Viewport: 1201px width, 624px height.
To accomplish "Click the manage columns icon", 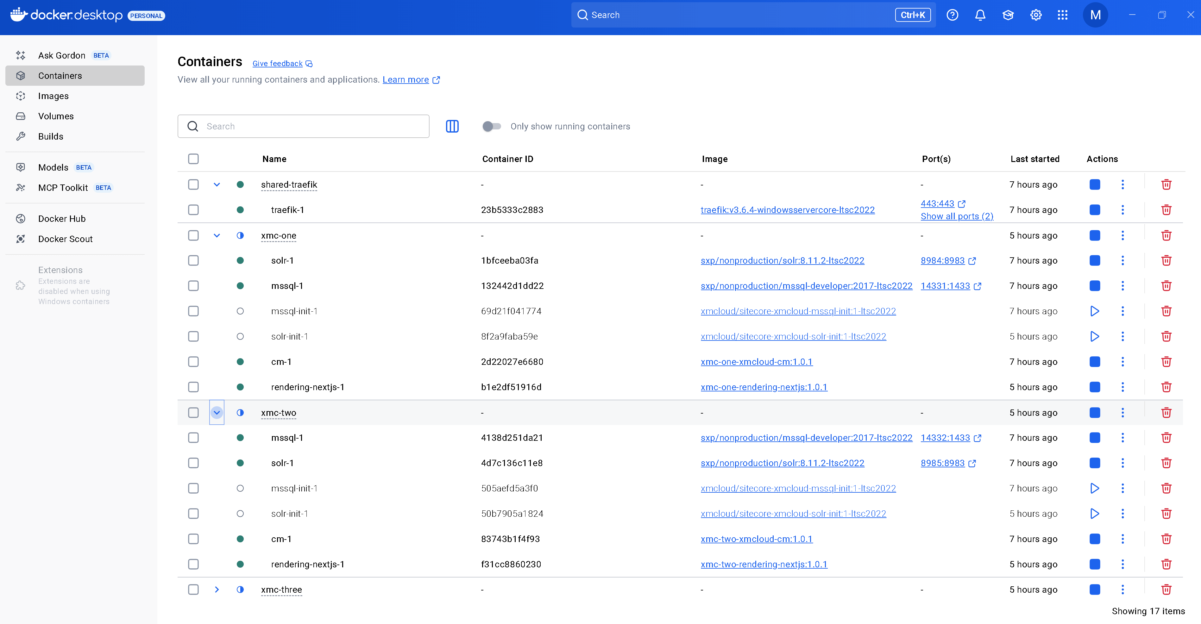I will pyautogui.click(x=452, y=126).
